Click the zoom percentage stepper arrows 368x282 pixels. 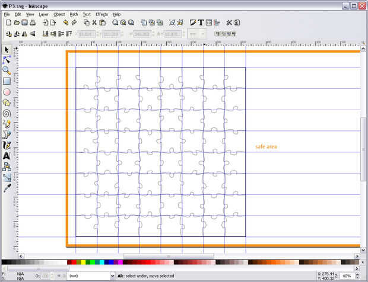pyautogui.click(x=358, y=276)
